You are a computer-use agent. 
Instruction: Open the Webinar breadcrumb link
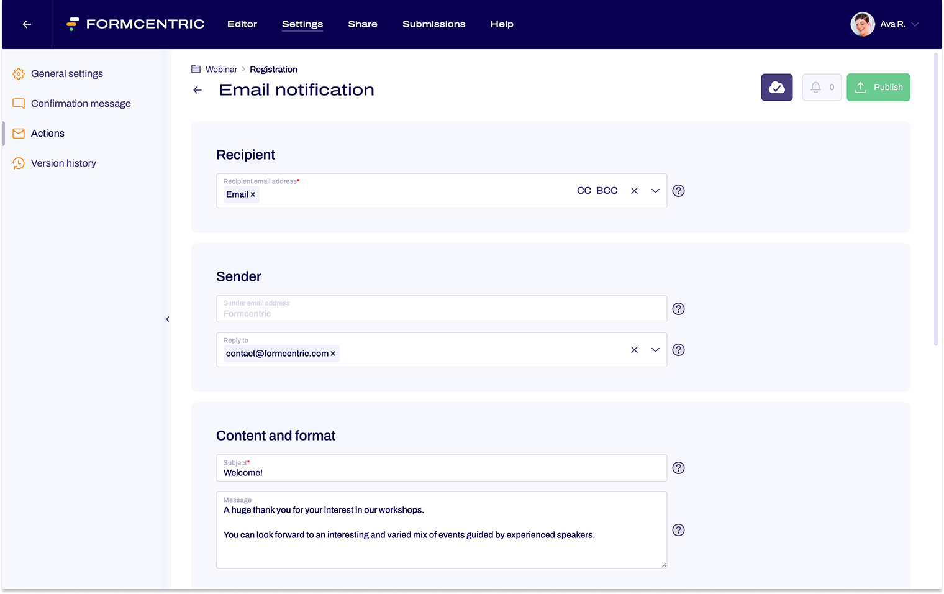click(221, 69)
